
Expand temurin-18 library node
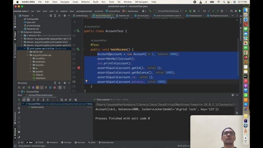(22, 35)
